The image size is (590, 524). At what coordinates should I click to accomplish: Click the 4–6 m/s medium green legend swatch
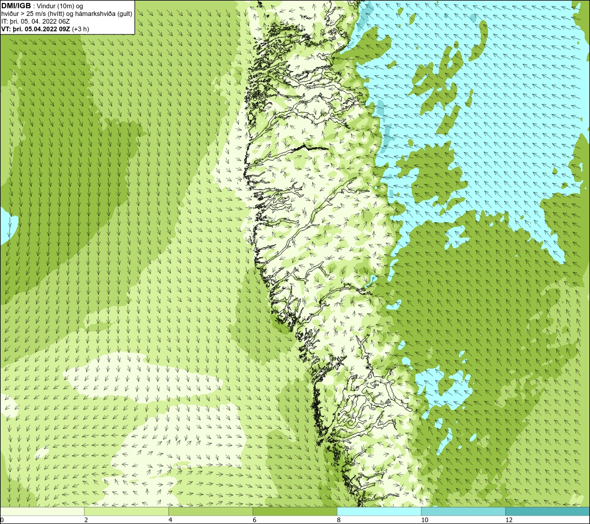[211, 511]
